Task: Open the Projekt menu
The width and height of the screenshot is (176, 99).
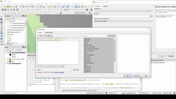Action: pos(3,4)
